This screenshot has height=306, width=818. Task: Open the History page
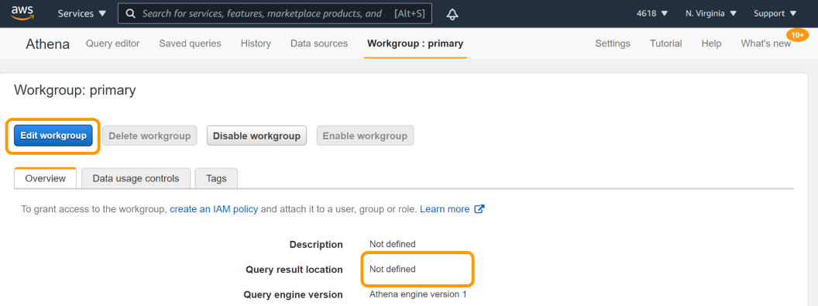pos(256,44)
